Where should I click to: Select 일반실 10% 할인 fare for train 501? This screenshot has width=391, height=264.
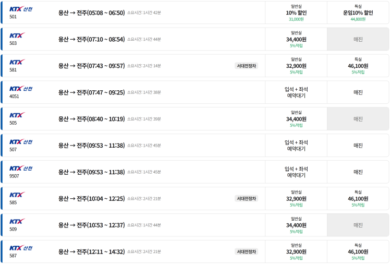(296, 13)
